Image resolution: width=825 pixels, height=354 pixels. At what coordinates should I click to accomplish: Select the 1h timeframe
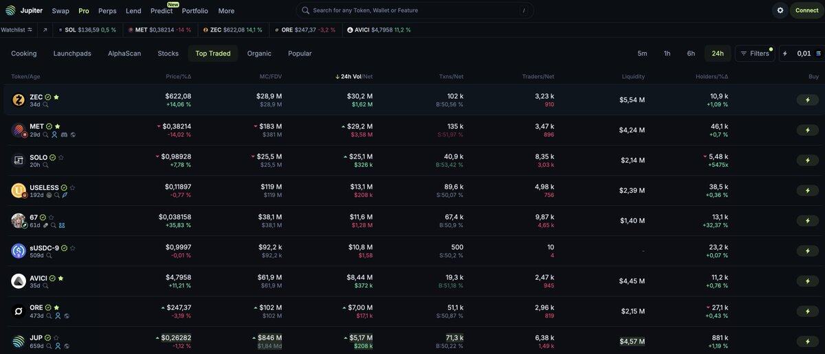667,54
